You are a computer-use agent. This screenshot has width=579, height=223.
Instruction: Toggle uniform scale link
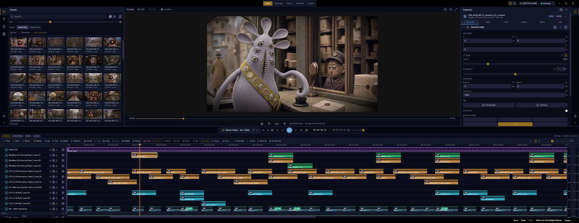click(x=566, y=55)
